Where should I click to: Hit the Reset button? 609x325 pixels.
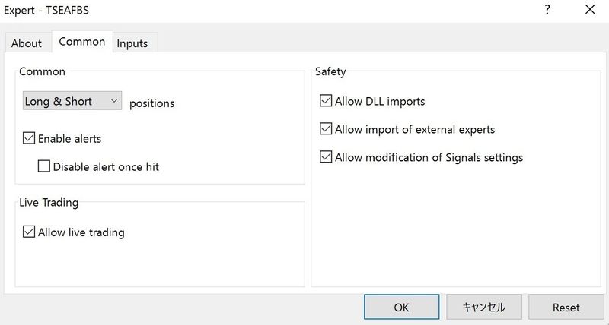click(566, 307)
